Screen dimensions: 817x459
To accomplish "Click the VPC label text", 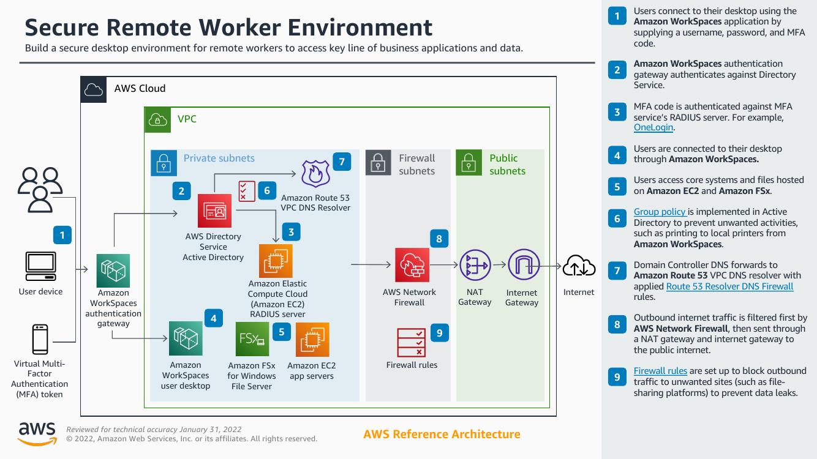I will pyautogui.click(x=187, y=119).
